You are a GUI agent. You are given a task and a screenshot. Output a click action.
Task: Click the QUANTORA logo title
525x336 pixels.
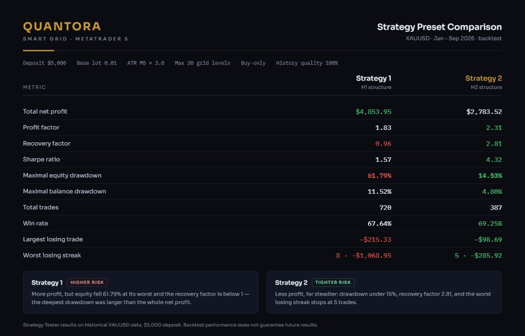click(x=62, y=26)
